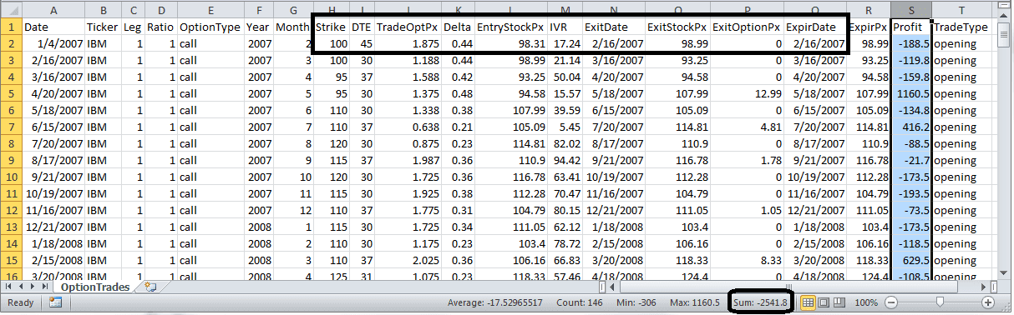Switch to Page Layout view
The image size is (1014, 315).
point(824,302)
